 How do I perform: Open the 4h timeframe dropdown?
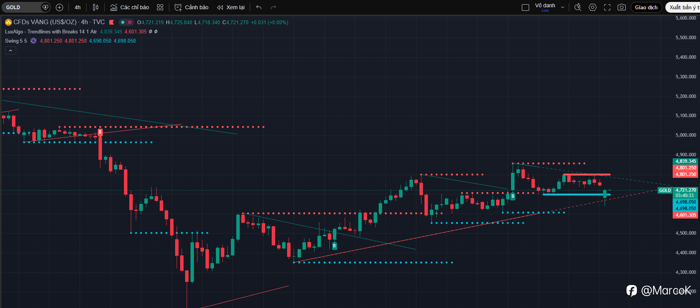point(78,7)
